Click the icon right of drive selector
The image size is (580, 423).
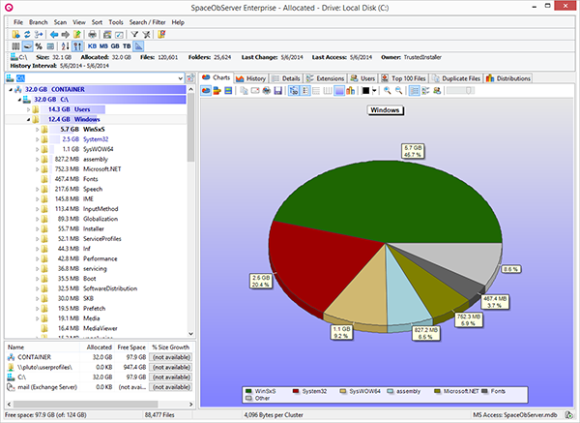(x=190, y=78)
